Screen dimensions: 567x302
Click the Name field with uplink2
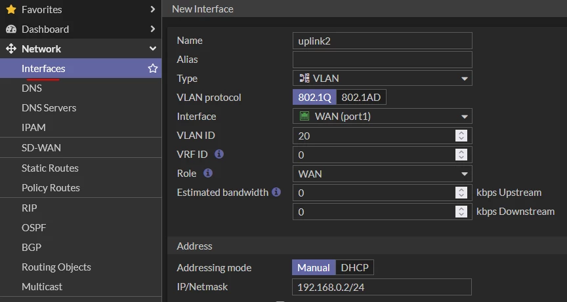[382, 41]
